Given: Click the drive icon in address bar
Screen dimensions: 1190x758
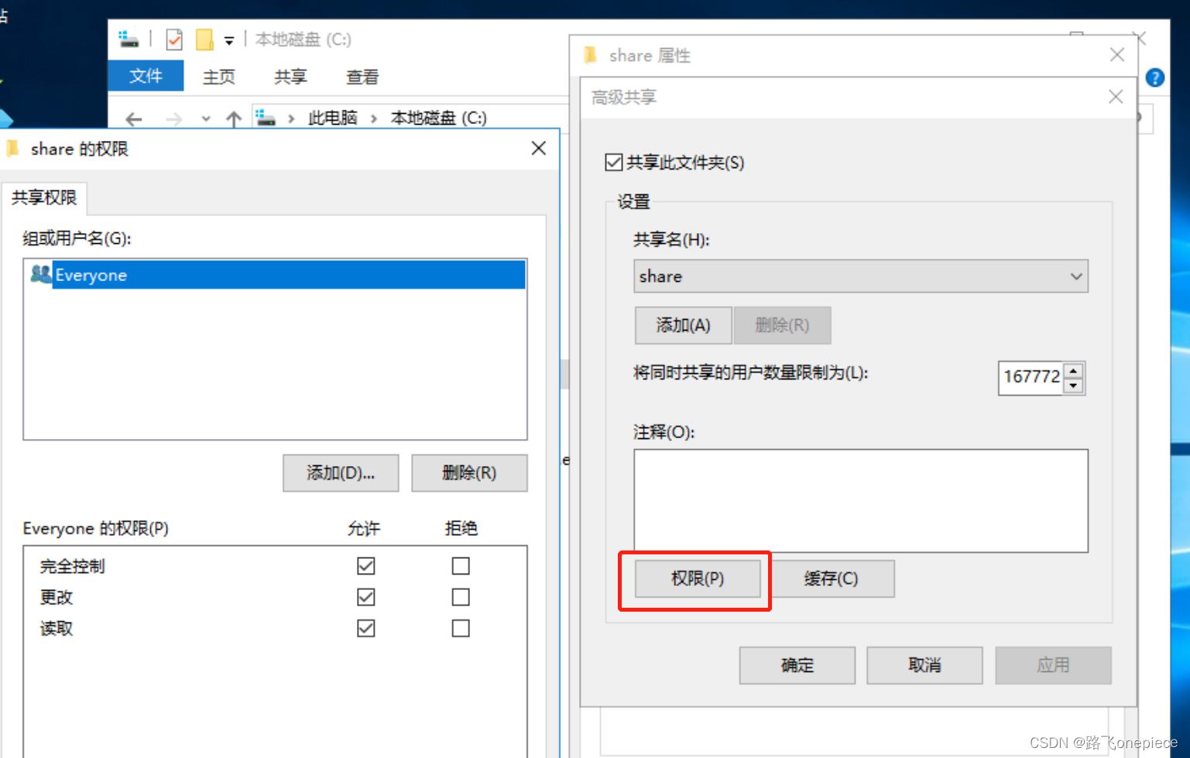Looking at the screenshot, I should (x=266, y=118).
